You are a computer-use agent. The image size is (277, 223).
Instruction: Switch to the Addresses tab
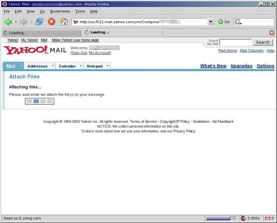point(37,66)
